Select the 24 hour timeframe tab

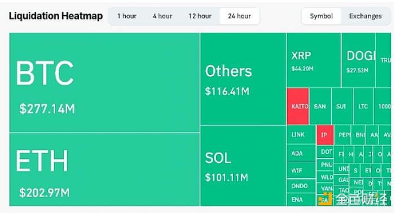coord(239,16)
